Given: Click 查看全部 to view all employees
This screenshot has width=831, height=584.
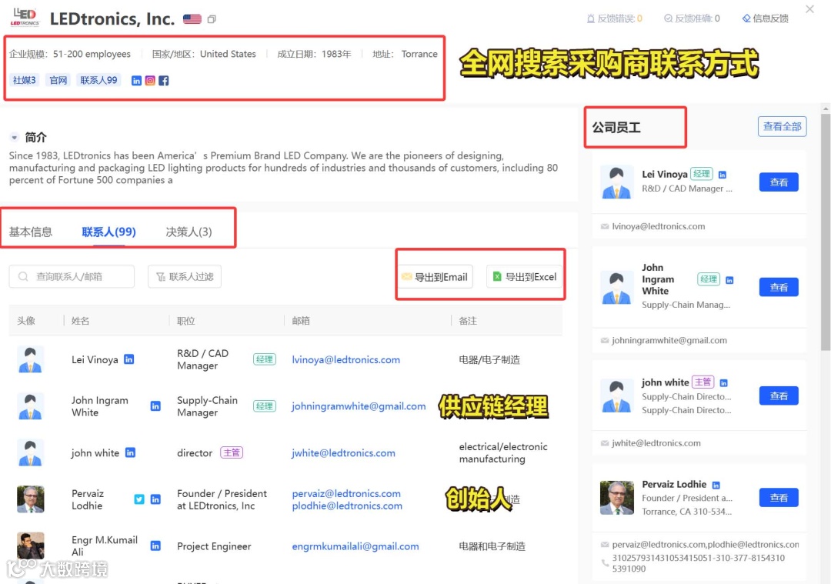Looking at the screenshot, I should [782, 127].
